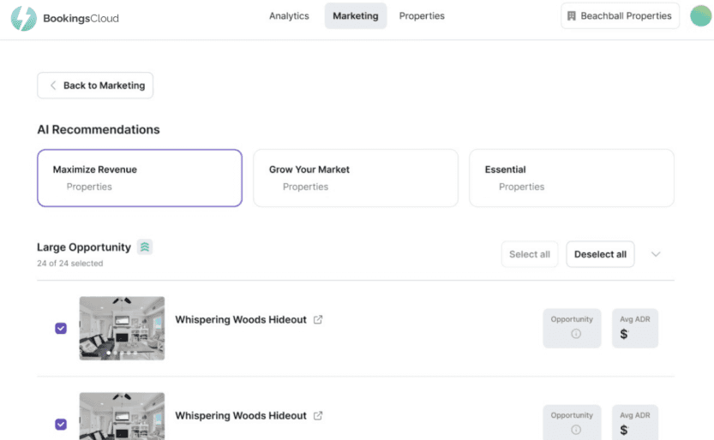Image resolution: width=714 pixels, height=440 pixels.
Task: Click the second listing's Avg ADR box
Action: pyautogui.click(x=635, y=422)
